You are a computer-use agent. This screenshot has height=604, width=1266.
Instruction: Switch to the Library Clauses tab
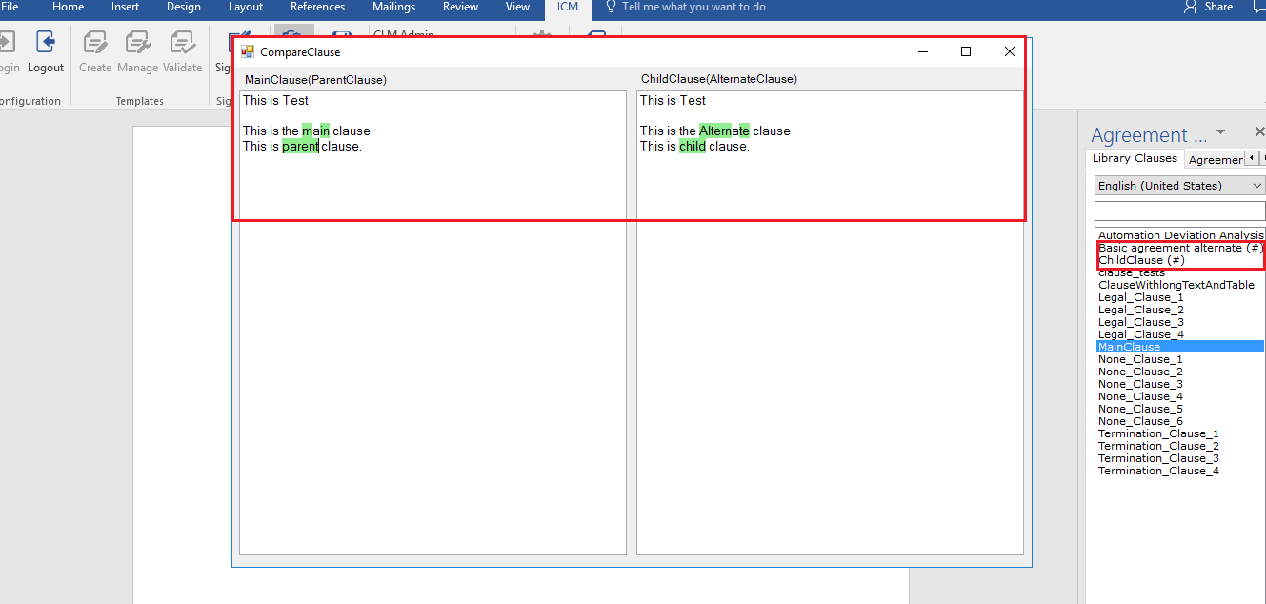(1135, 159)
